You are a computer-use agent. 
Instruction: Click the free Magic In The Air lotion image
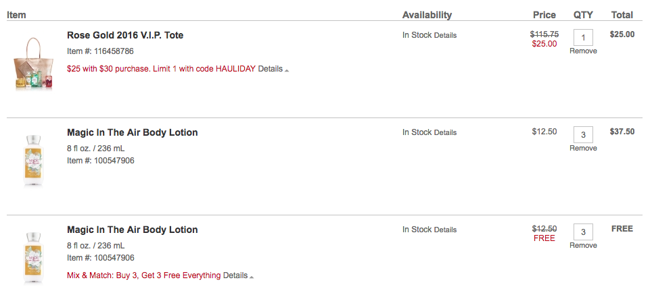click(33, 258)
